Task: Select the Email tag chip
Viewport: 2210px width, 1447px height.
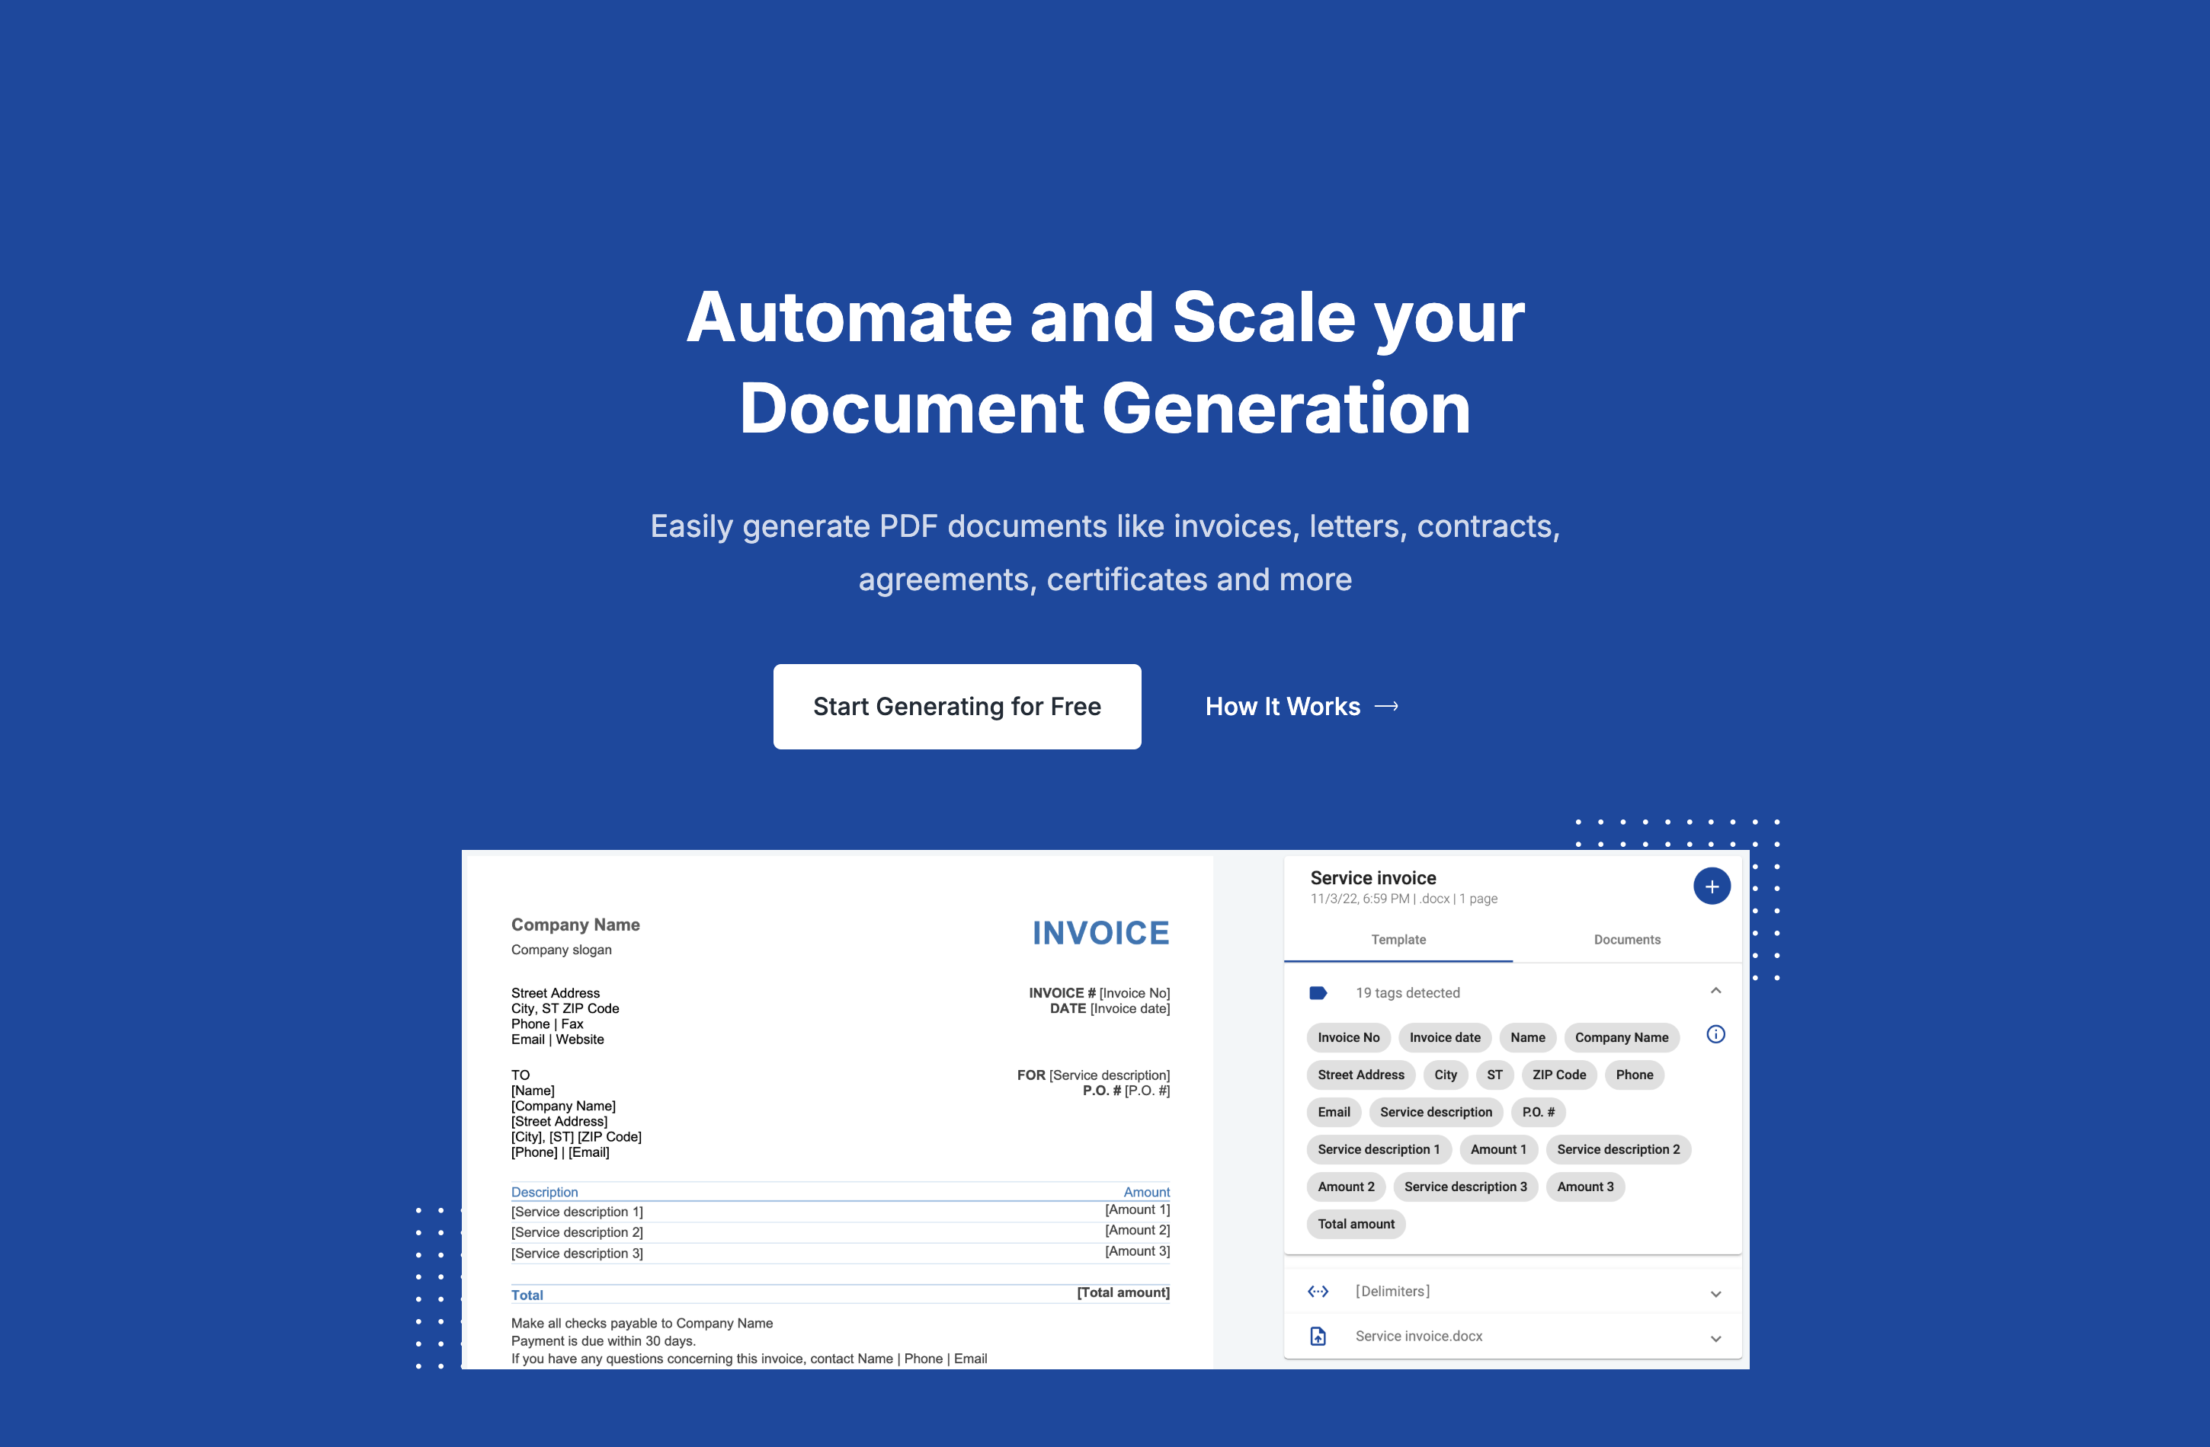Action: 1334,1112
